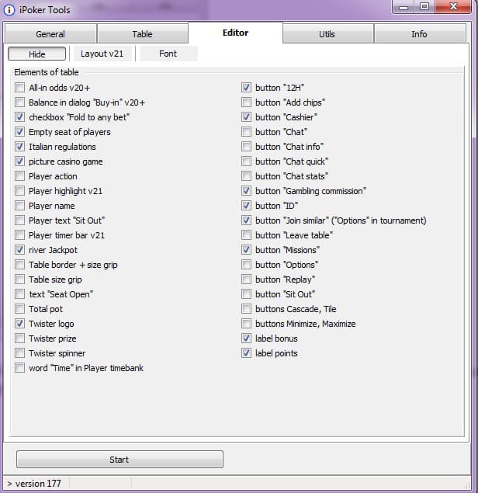478x493 pixels.
Task: Enable button "Chat stats" checkbox
Action: pyautogui.click(x=247, y=176)
